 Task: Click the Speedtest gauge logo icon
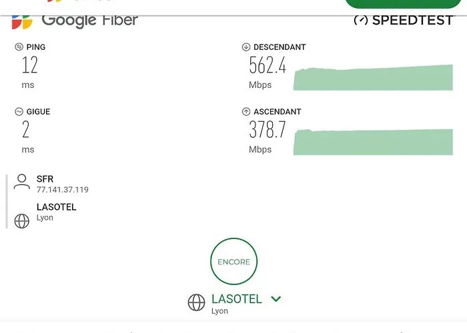click(x=361, y=20)
